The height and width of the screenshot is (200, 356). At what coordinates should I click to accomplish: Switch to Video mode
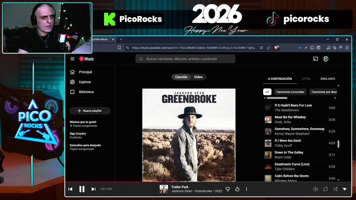pyautogui.click(x=198, y=77)
